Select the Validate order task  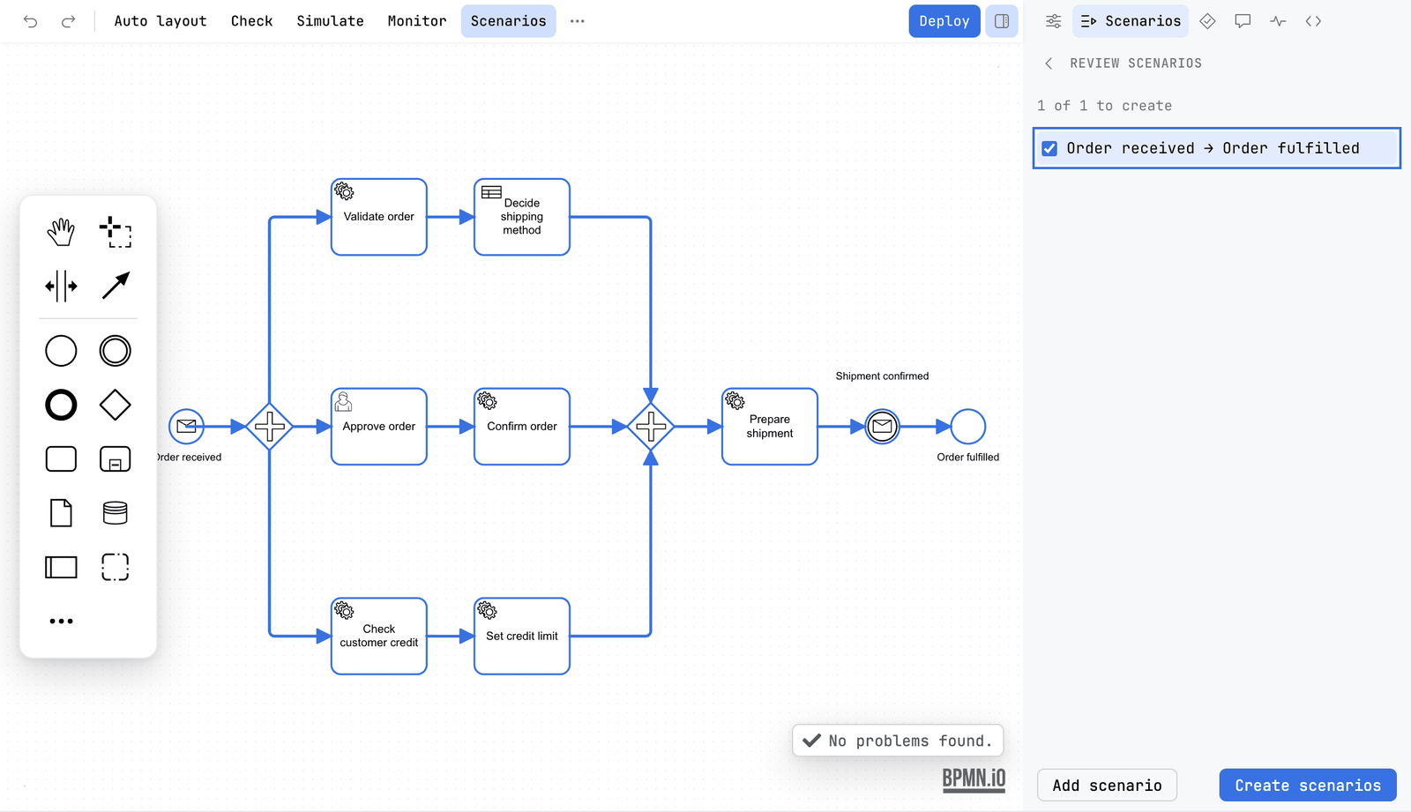click(379, 217)
